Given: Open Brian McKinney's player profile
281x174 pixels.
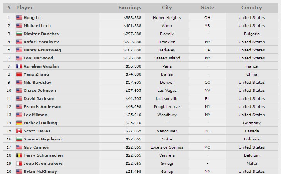Looking at the screenshot, I should coord(39,171).
